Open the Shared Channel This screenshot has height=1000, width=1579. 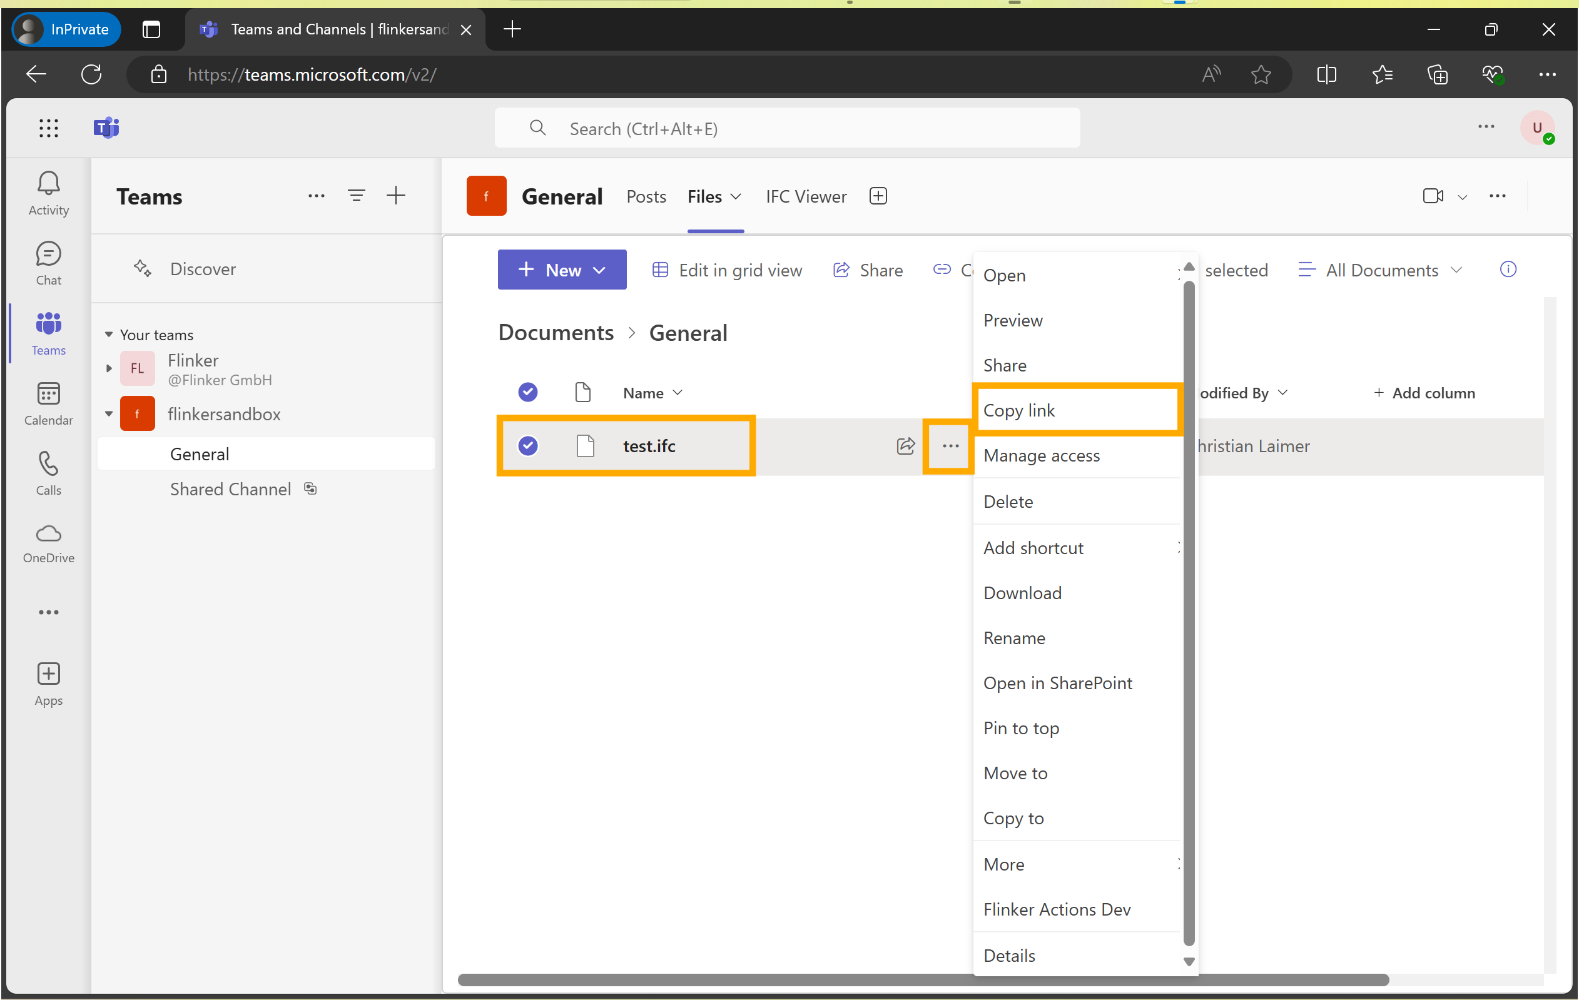243,489
